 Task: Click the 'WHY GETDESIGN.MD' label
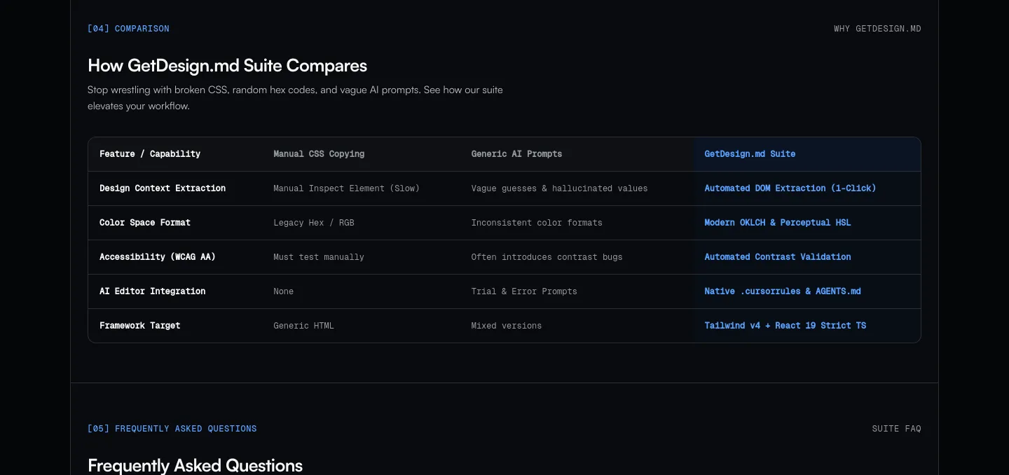(877, 29)
